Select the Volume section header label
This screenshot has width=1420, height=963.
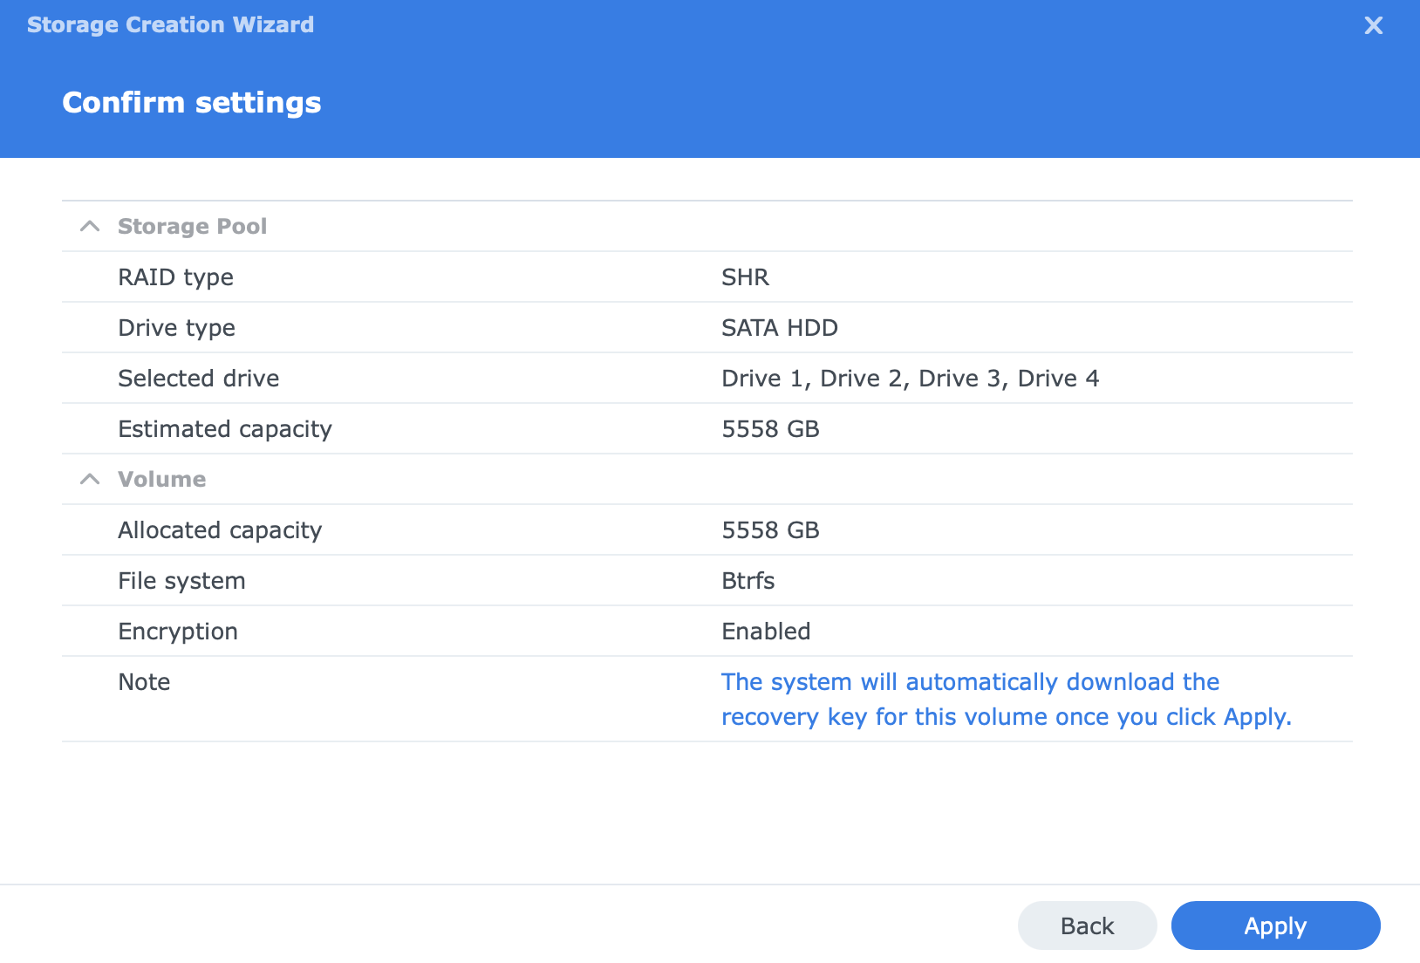(162, 480)
